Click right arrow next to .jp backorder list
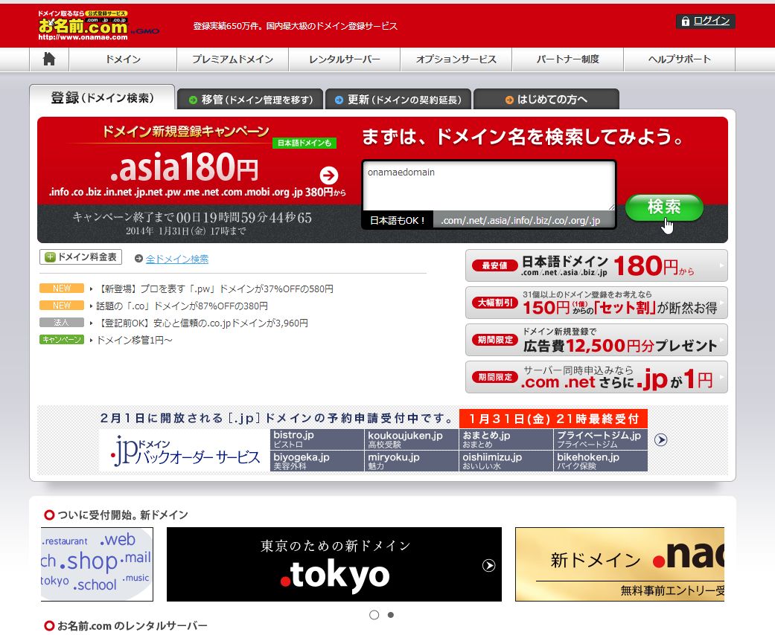This screenshot has width=775, height=635. coord(661,439)
